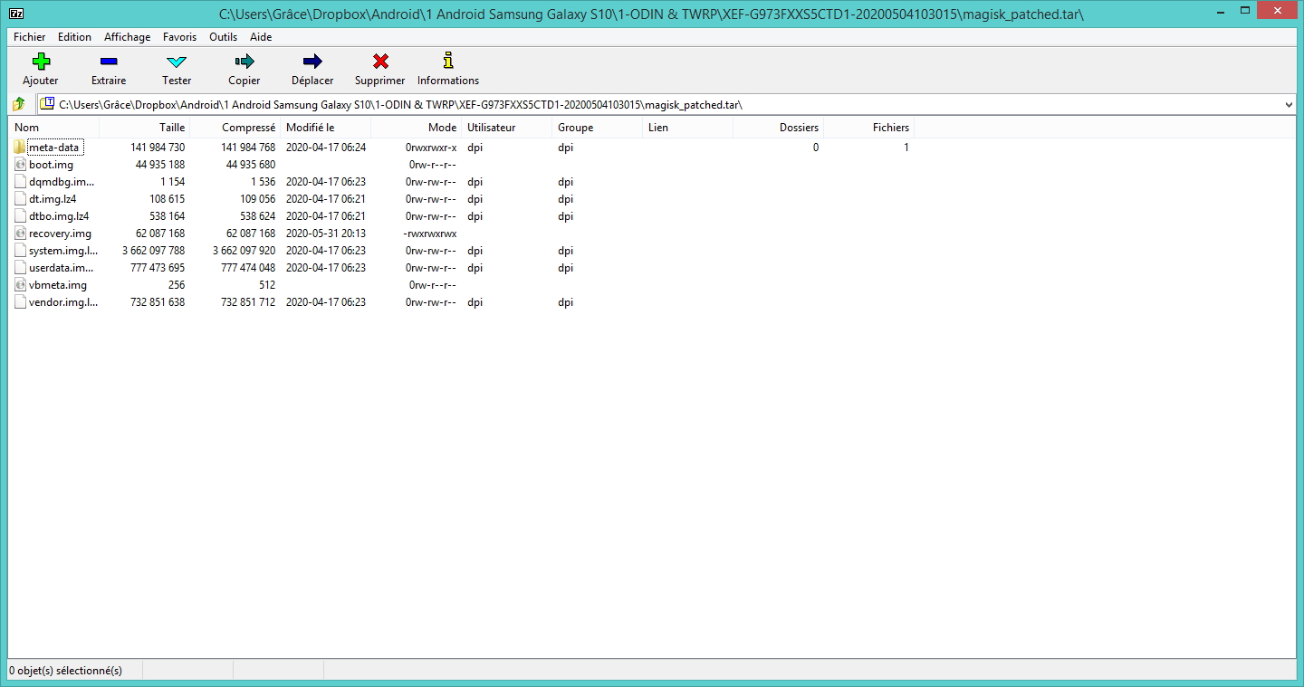1304x687 pixels.
Task: Click the 7z icon in title bar
Action: point(15,14)
